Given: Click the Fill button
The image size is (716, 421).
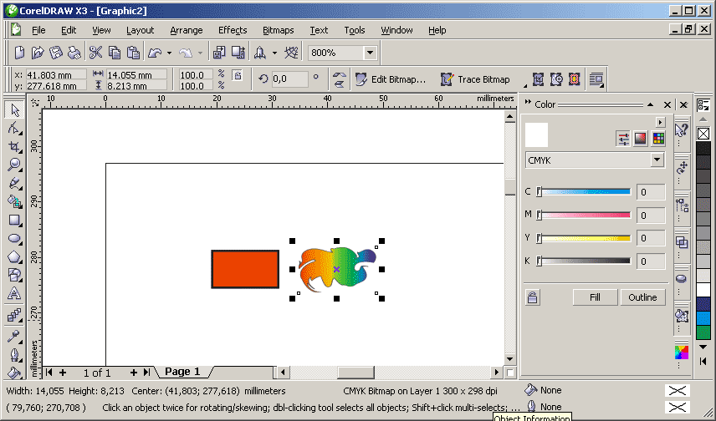Looking at the screenshot, I should coord(595,297).
